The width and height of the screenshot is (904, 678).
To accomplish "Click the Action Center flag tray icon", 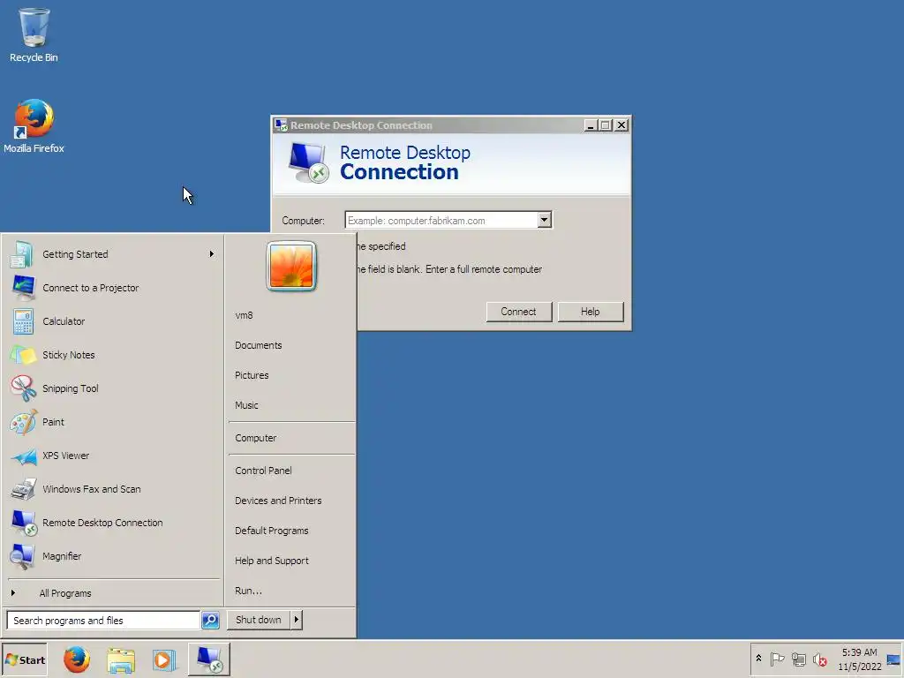I will (777, 659).
